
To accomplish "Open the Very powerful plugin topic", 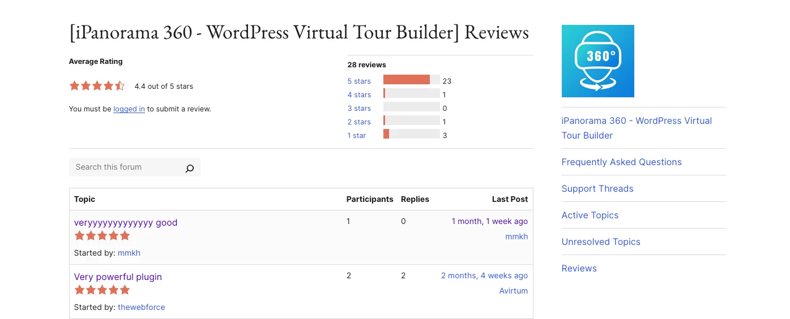I will 118,277.
